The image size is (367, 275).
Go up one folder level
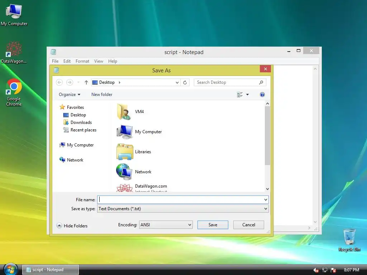[x=86, y=82]
